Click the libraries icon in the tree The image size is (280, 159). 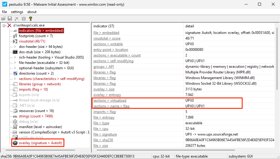click(x=15, y=84)
